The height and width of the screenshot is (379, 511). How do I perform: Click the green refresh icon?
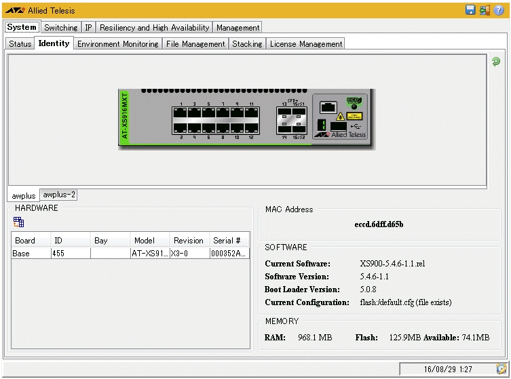496,62
